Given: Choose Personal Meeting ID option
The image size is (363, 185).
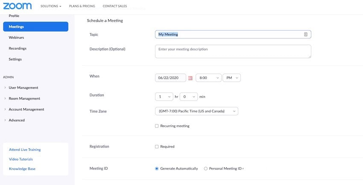Looking at the screenshot, I should click(x=205, y=169).
